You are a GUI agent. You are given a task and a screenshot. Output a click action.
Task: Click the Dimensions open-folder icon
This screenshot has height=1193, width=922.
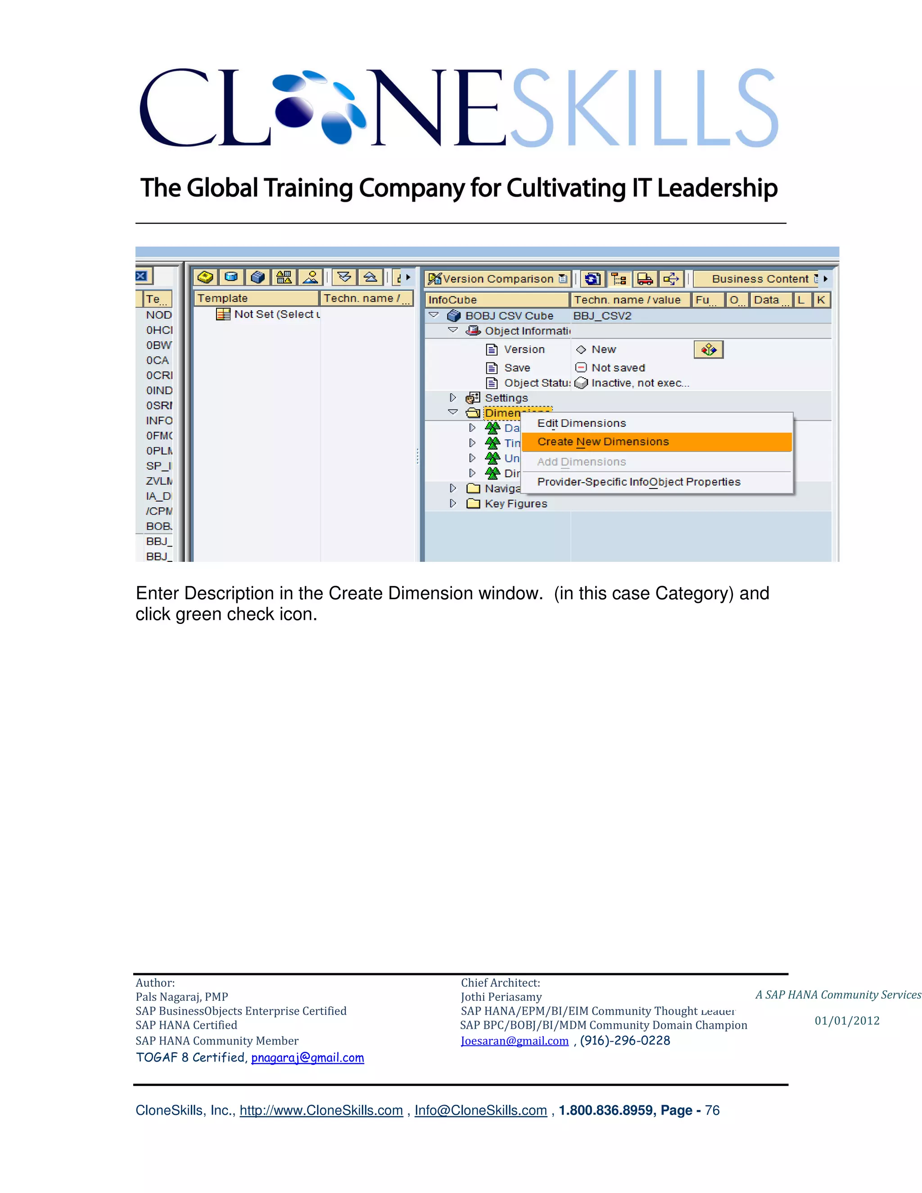pos(473,413)
